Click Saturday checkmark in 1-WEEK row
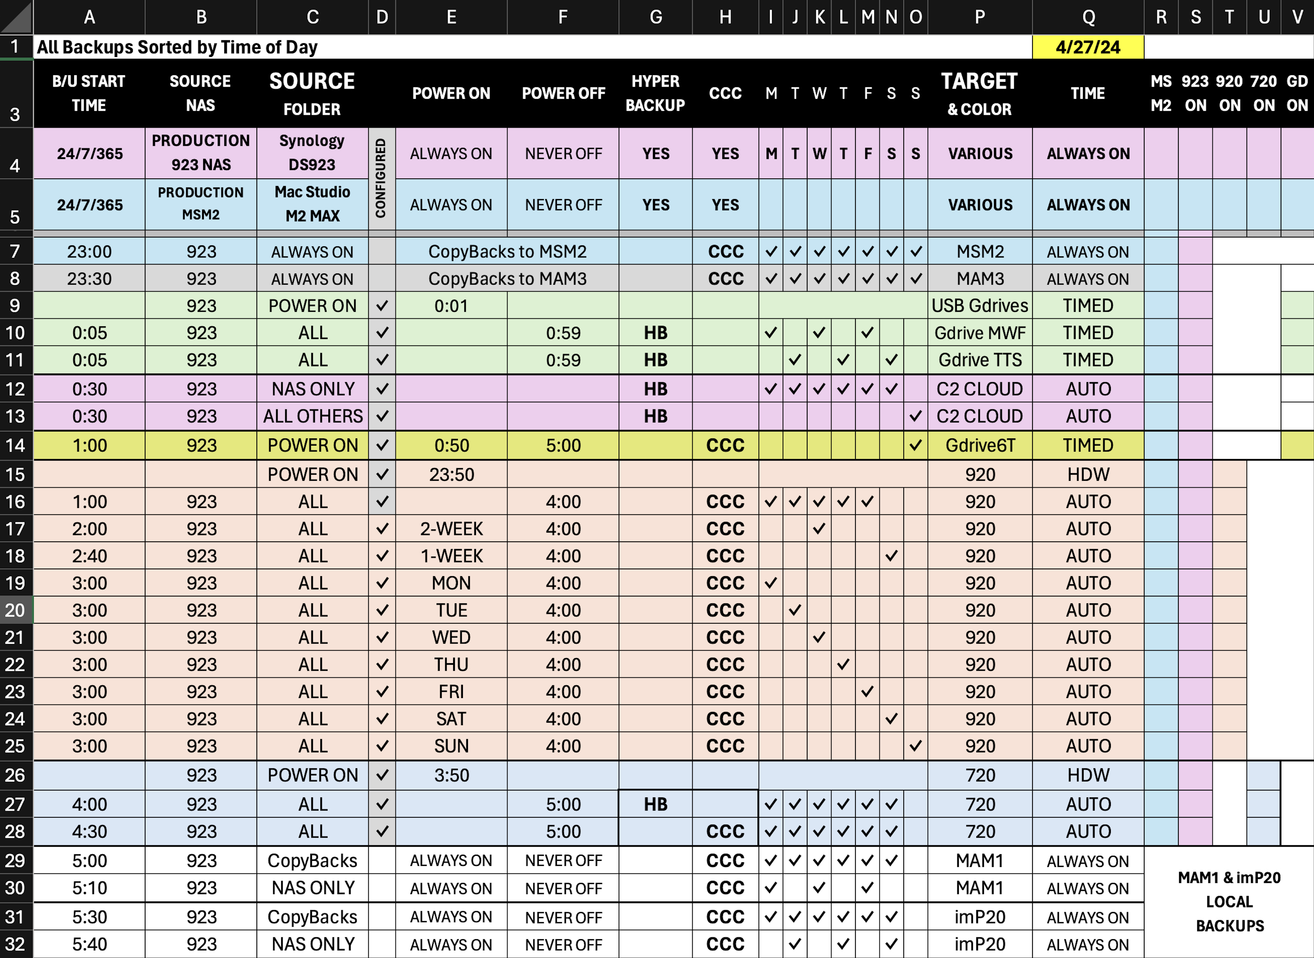 point(892,556)
